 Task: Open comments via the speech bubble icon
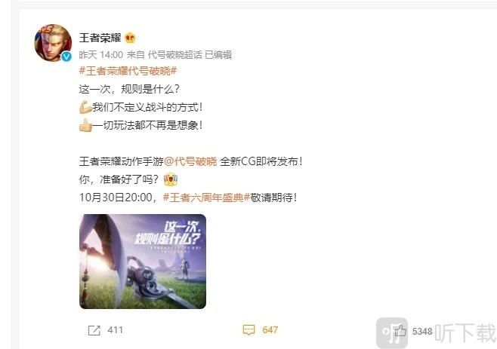[248, 330]
